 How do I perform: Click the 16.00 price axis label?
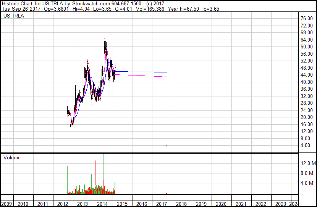306,124
